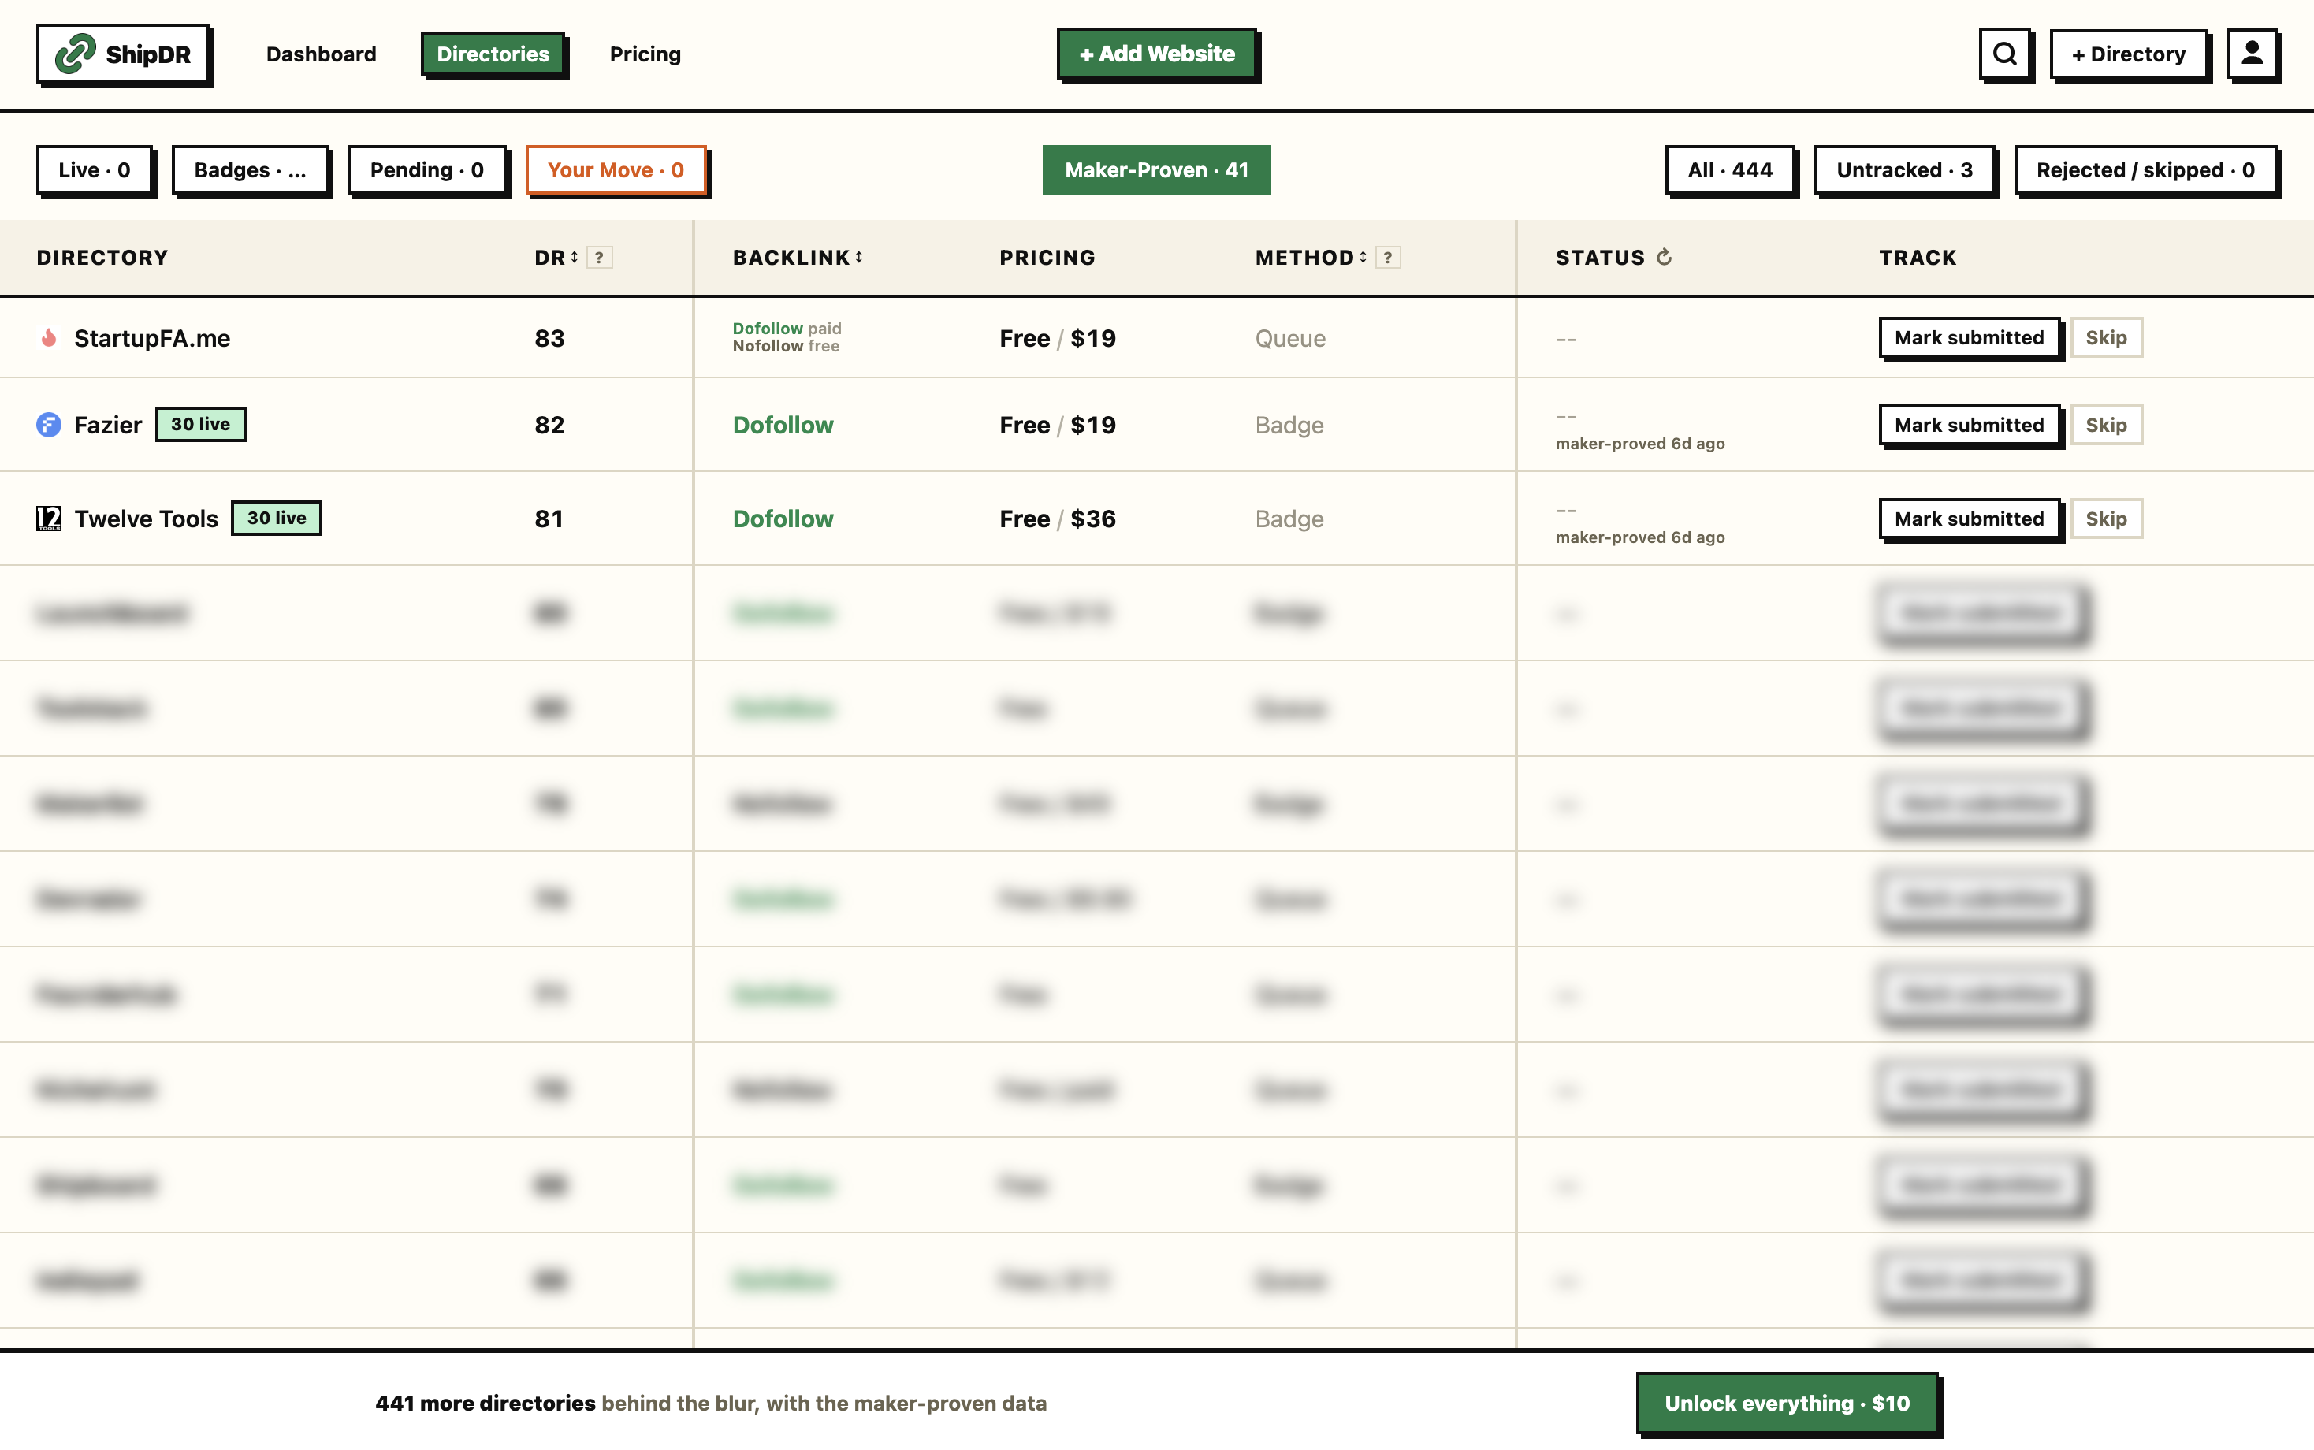The image size is (2314, 1450).
Task: Select the Directories nav item
Action: point(493,54)
